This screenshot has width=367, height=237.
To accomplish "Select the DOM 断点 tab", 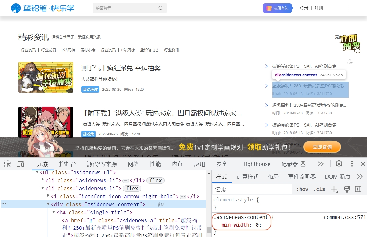I will point(338,177).
